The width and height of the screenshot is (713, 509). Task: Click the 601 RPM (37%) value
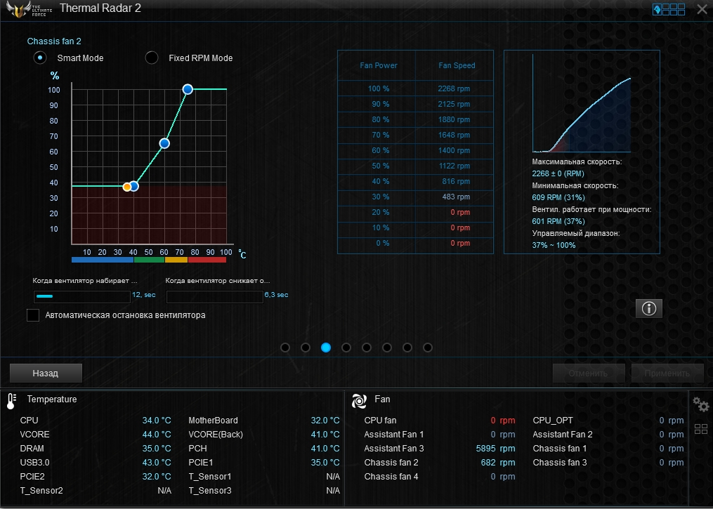coord(558,221)
